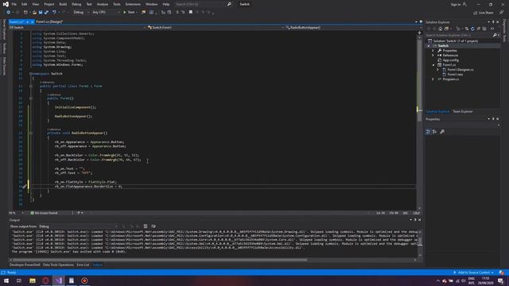Toggle Word Wrap icon in Output panel
The width and height of the screenshot is (509, 286).
[x=153, y=226]
